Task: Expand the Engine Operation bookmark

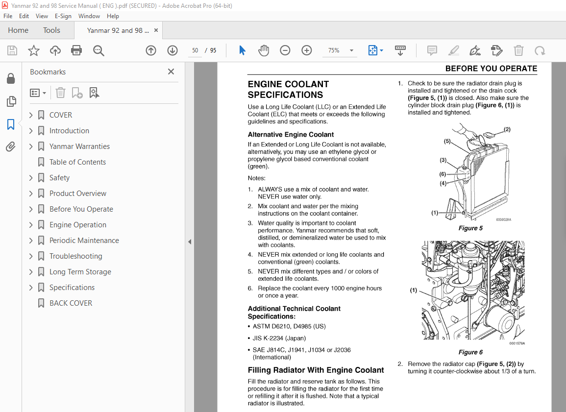Action: [31, 225]
